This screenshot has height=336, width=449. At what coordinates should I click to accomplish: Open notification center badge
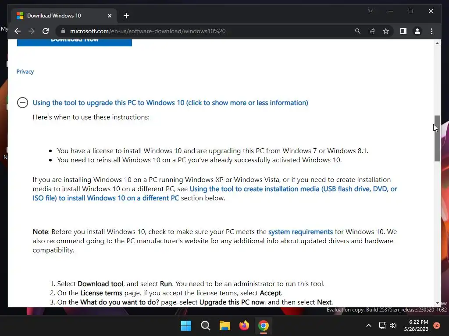(437, 325)
